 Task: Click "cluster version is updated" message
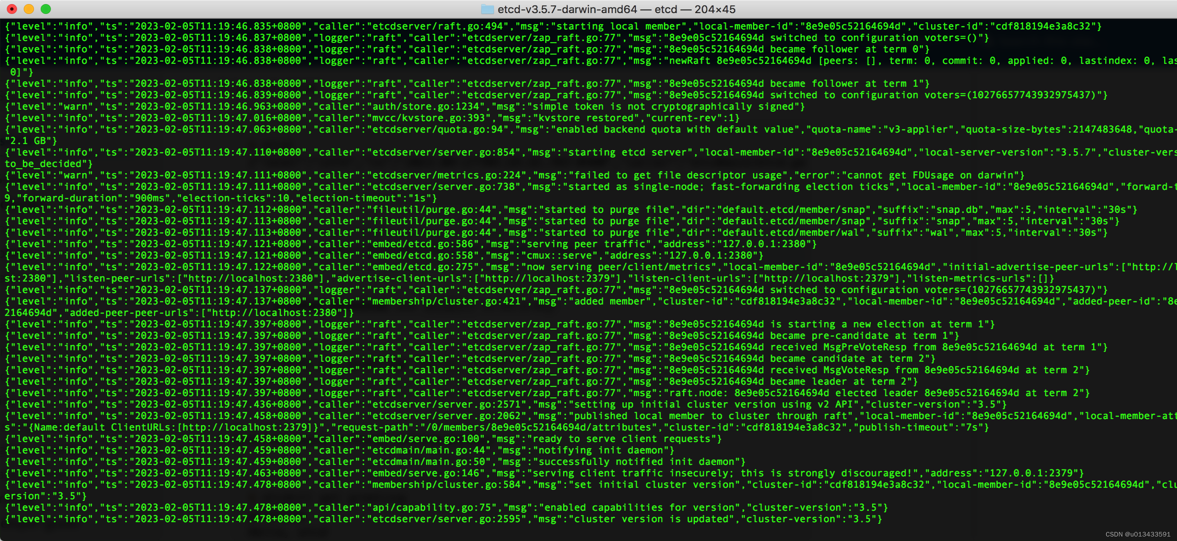[x=651, y=519]
